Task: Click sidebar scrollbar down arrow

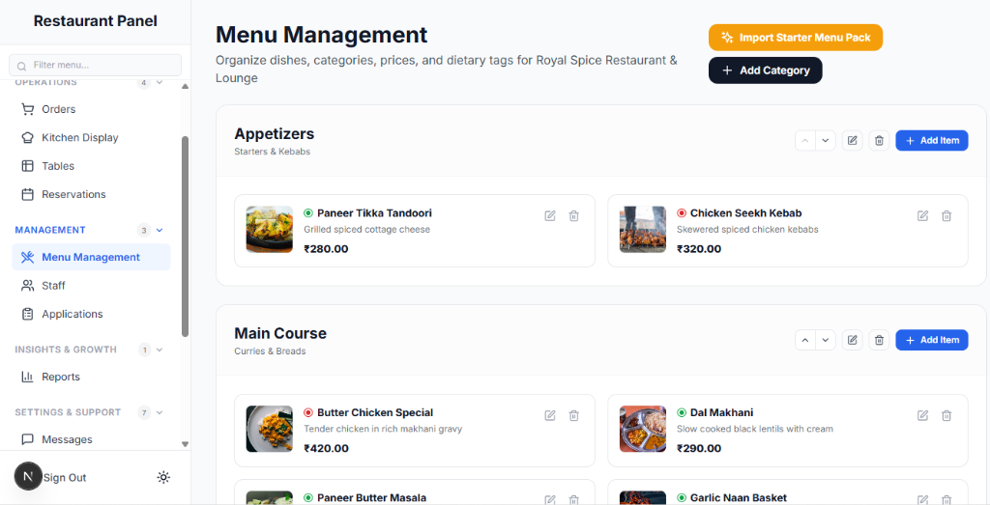Action: tap(185, 444)
